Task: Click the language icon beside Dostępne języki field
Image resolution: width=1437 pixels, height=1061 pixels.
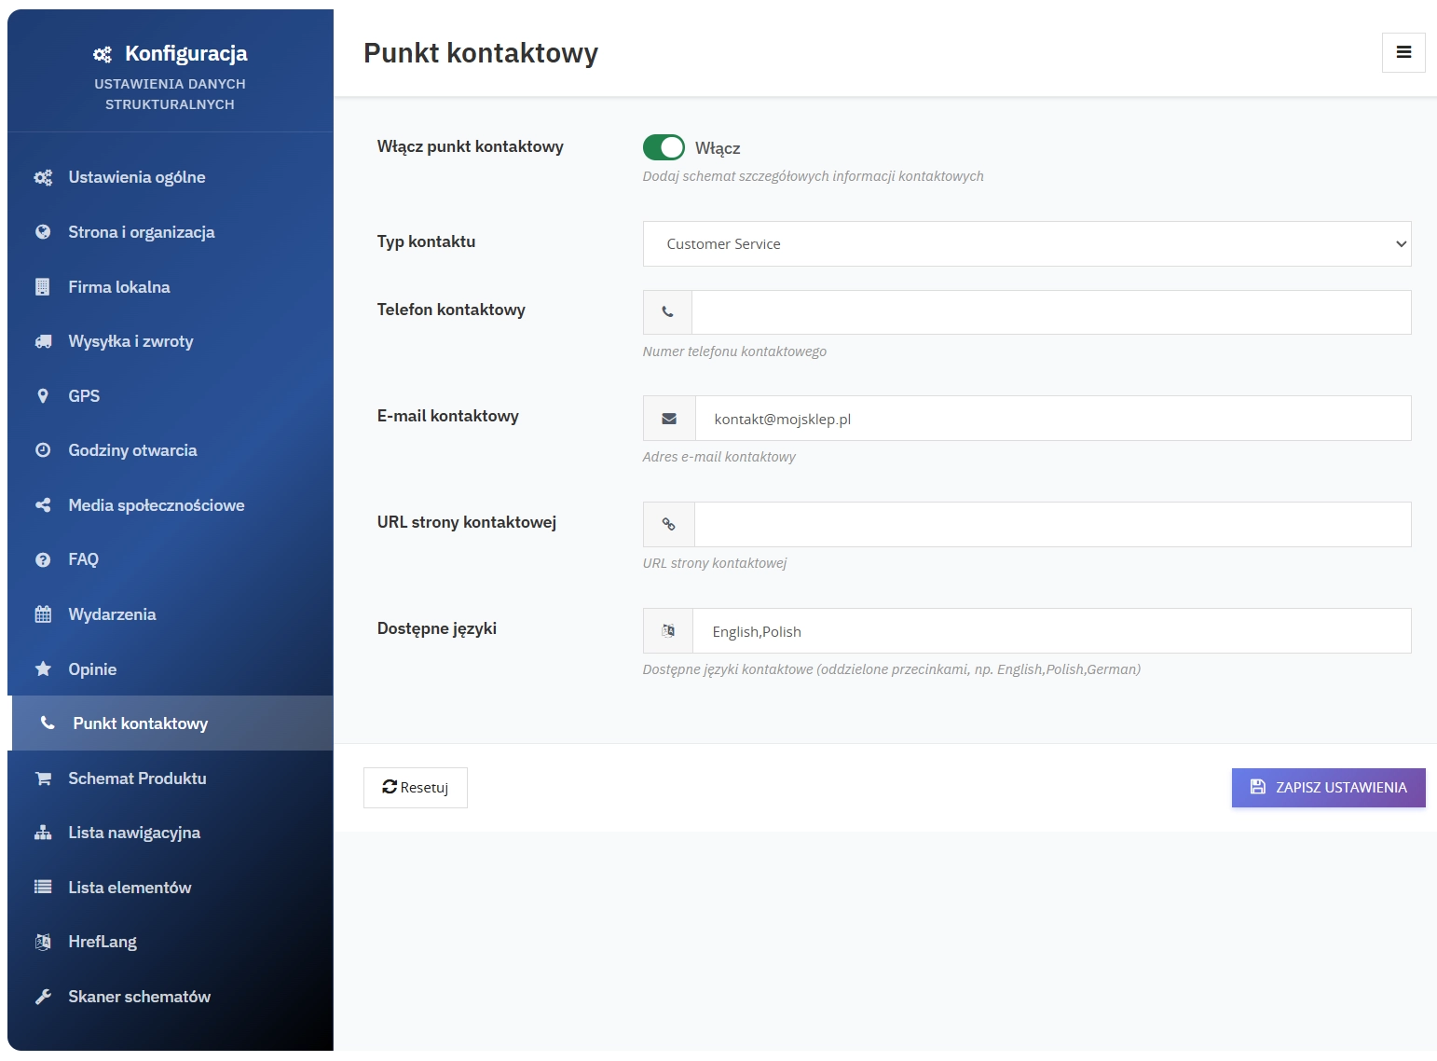Action: tap(668, 631)
